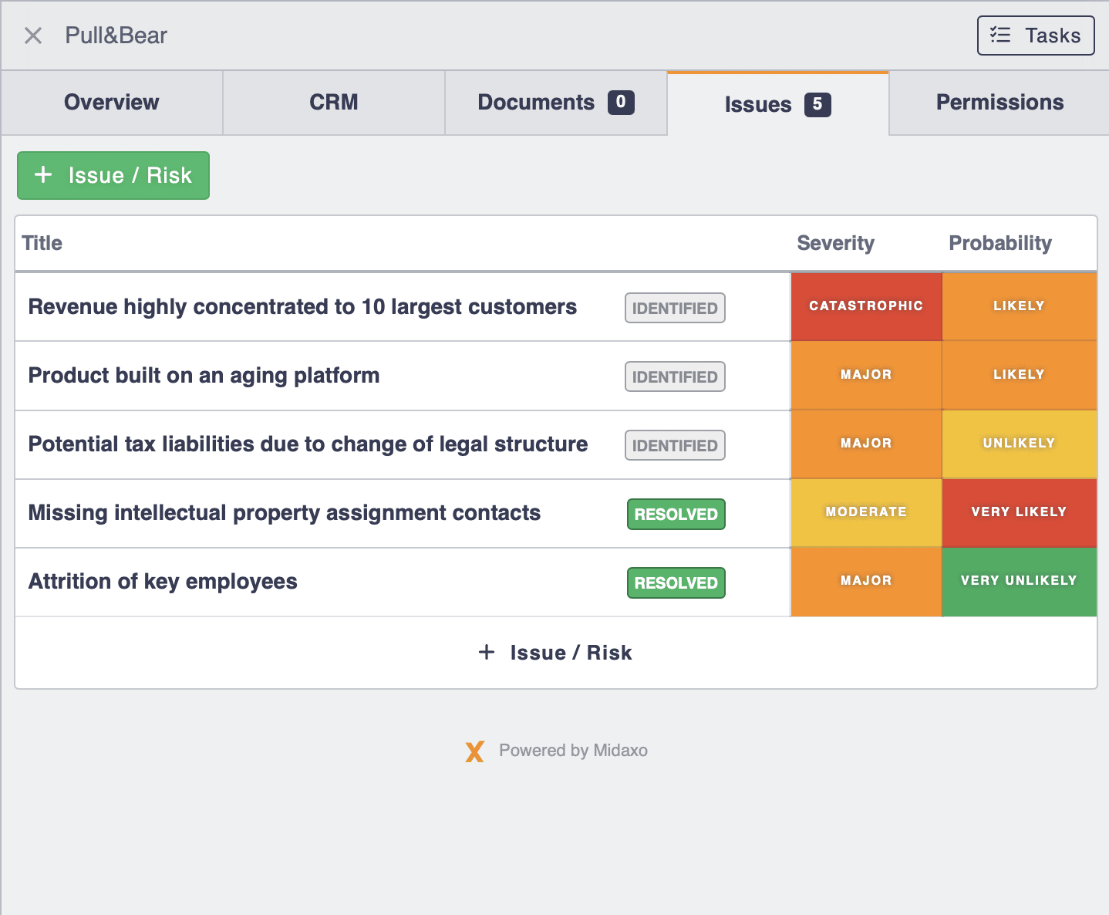Open Potential tax liabilities due to change issue

(x=308, y=444)
